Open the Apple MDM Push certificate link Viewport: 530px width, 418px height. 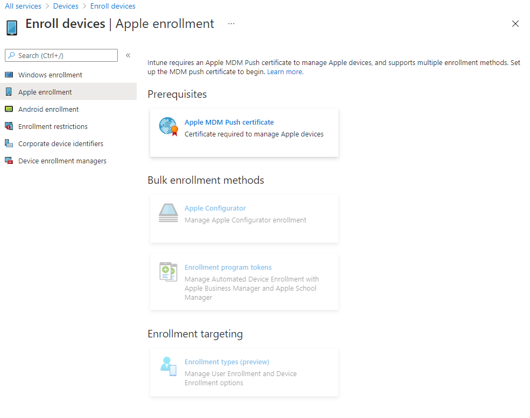[229, 122]
